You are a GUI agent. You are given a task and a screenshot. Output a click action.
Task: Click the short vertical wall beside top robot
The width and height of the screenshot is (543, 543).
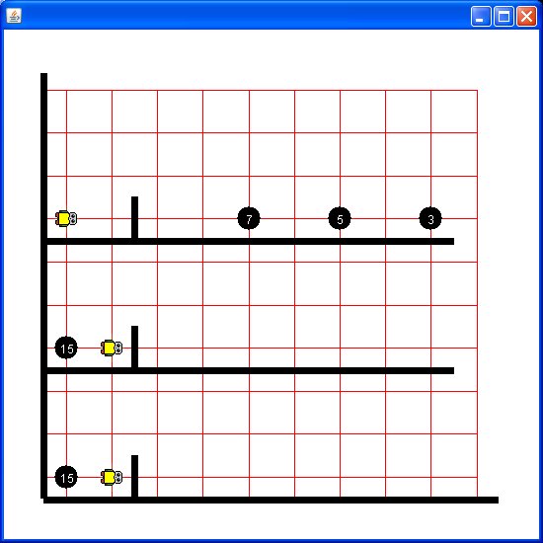point(134,217)
